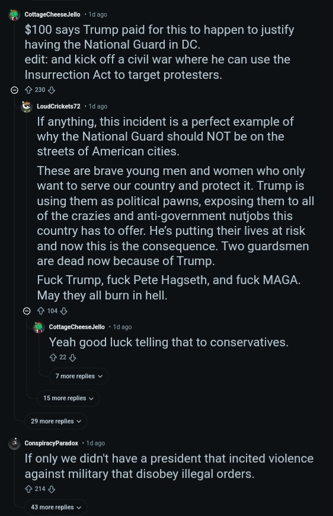Downvote the comment with 230 points
Image resolution: width=333 pixels, height=516 pixels.
click(52, 90)
